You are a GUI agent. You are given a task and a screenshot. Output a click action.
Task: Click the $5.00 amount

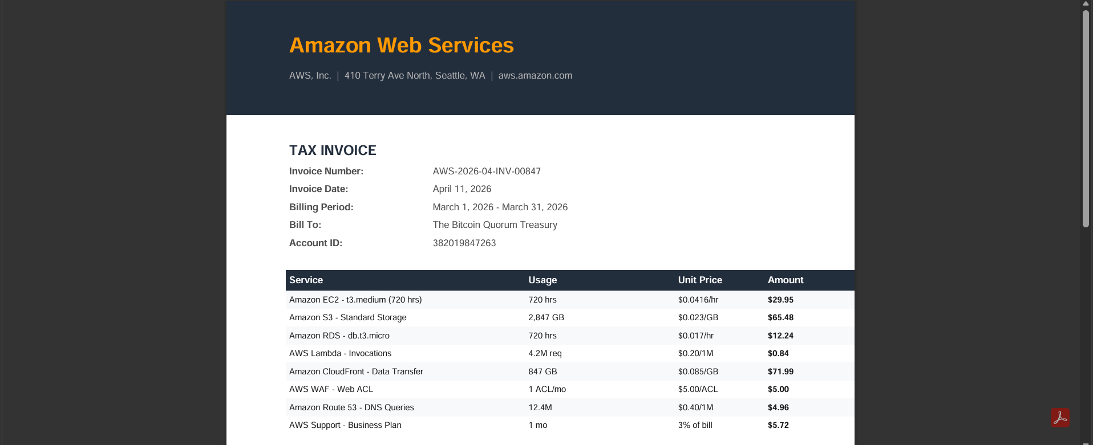click(x=778, y=390)
